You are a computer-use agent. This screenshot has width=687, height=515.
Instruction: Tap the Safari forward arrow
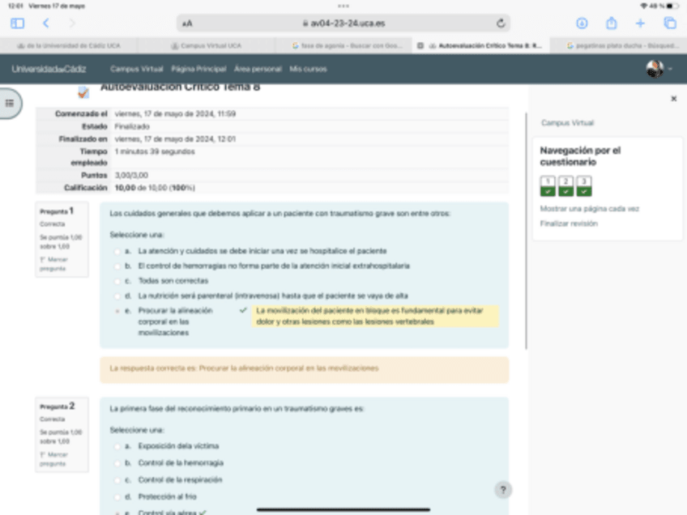(x=72, y=23)
